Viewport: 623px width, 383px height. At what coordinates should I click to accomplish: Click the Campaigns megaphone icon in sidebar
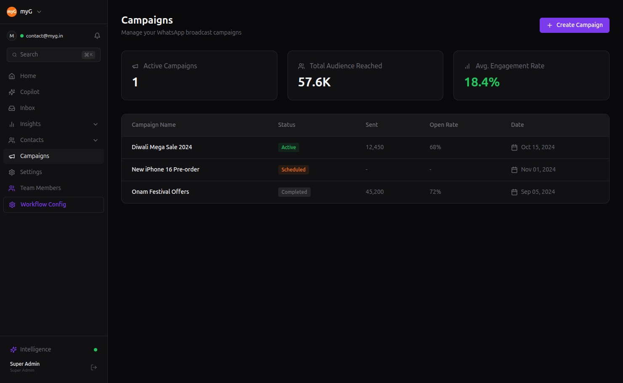[x=12, y=156]
